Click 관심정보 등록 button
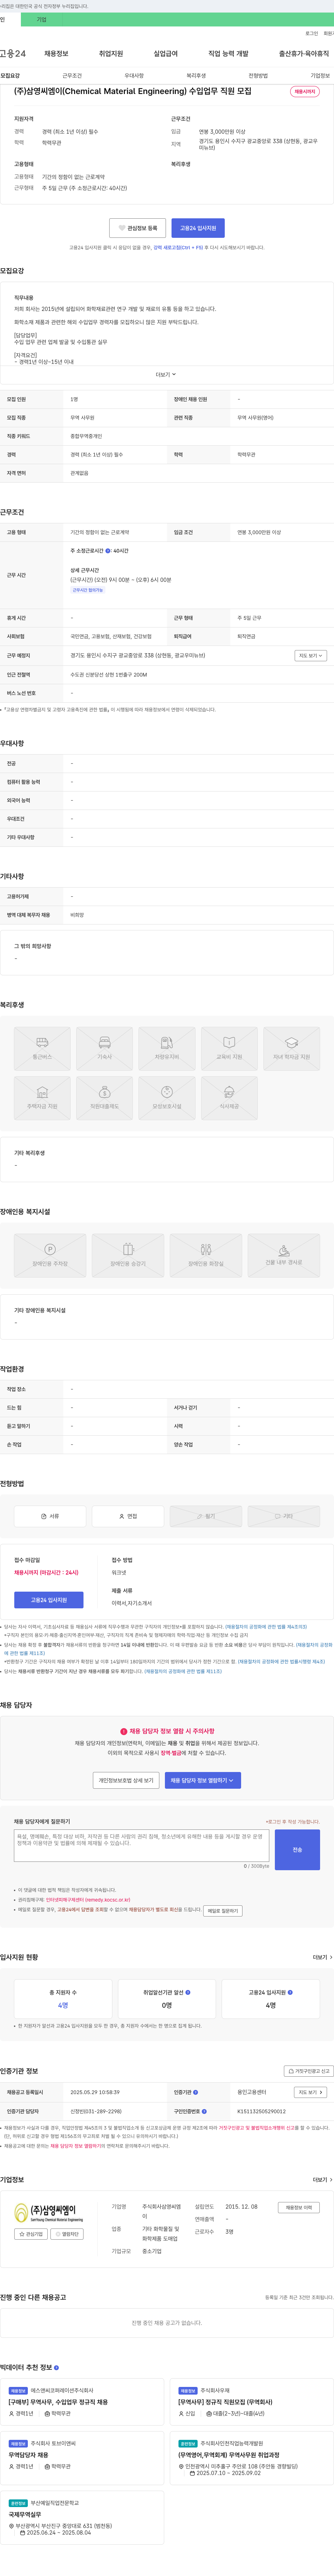 click(x=138, y=228)
